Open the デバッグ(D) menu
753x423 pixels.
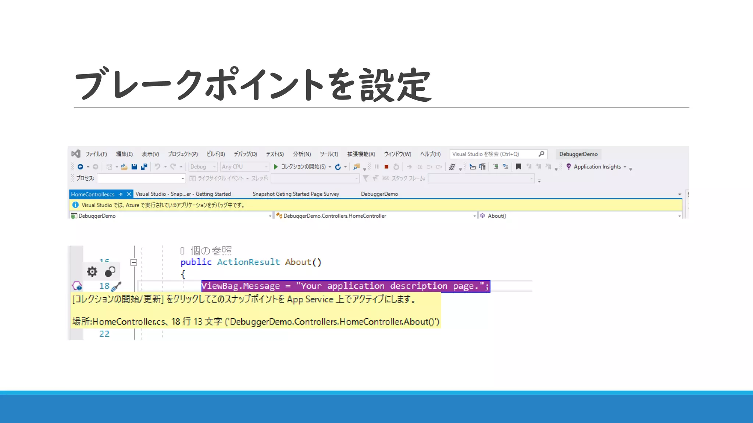click(245, 154)
